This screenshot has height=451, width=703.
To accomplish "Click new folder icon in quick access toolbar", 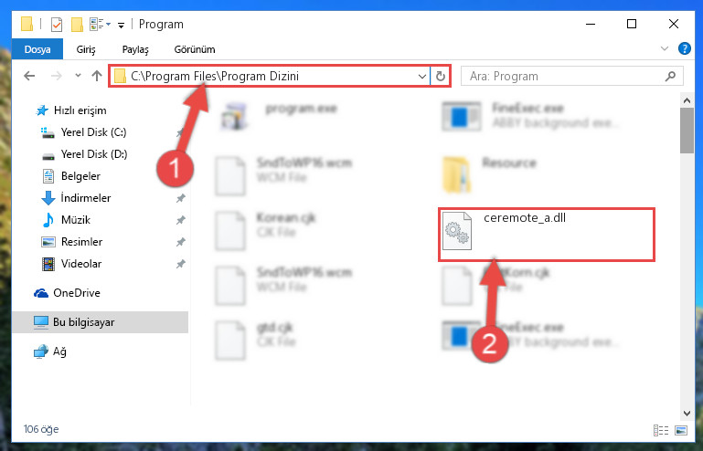I will coord(77,24).
